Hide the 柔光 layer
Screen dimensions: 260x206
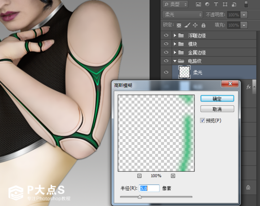[x=166, y=72]
